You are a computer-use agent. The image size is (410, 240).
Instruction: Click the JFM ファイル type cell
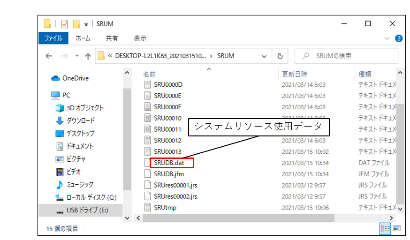click(x=374, y=174)
